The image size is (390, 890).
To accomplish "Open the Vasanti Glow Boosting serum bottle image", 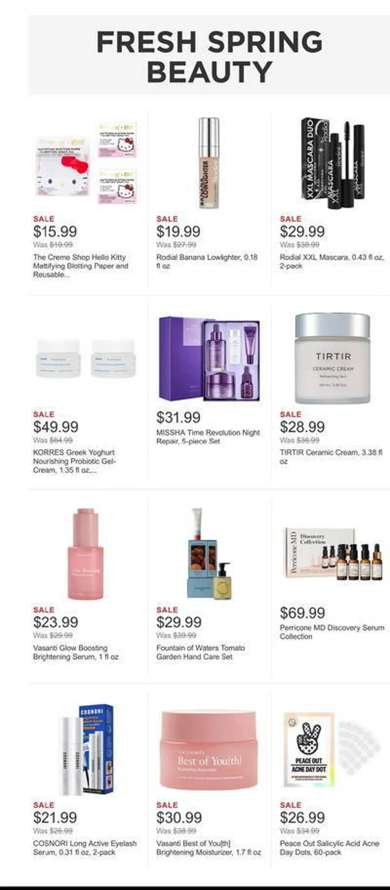I will tap(86, 554).
